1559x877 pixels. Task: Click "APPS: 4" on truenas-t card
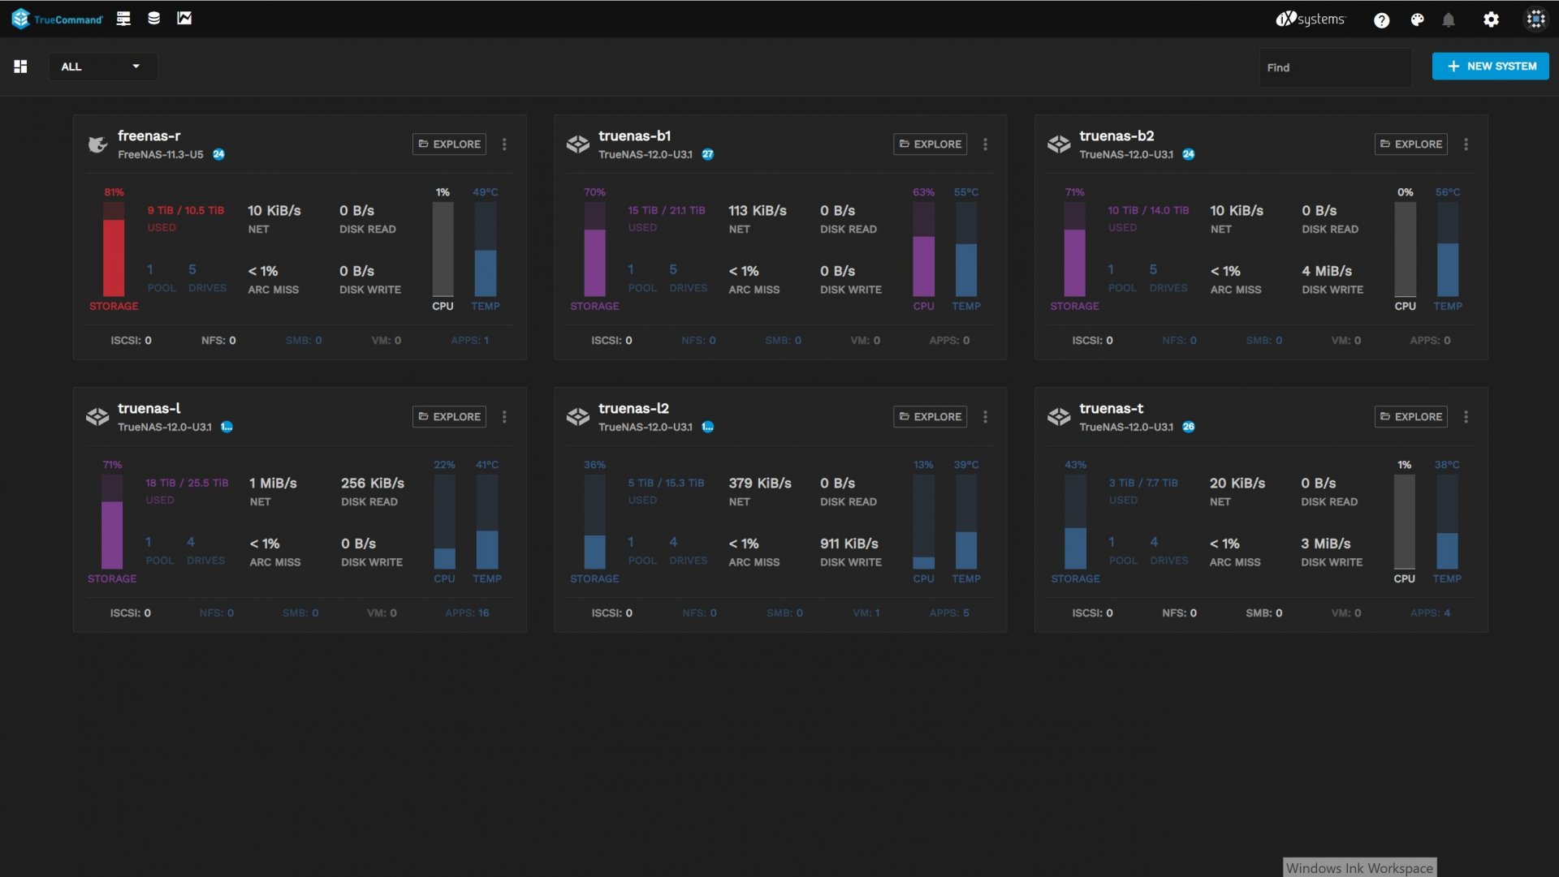click(x=1431, y=613)
